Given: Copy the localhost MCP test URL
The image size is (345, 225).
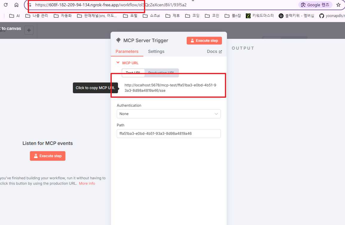Looking at the screenshot, I should pos(170,88).
